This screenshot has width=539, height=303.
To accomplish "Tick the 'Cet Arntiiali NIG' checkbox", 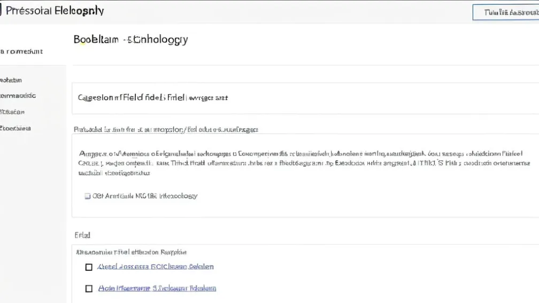I will coord(88,196).
